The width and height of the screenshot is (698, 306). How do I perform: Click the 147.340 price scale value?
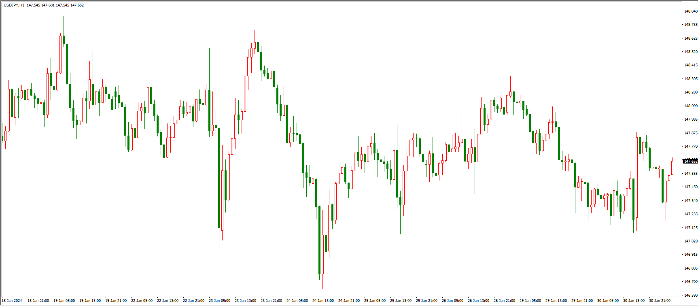(690, 201)
